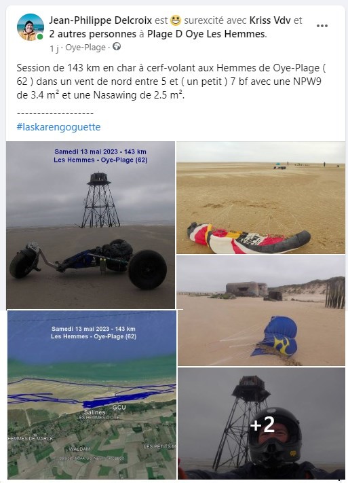Click the green online status dot
Image resolution: width=348 pixels, height=483 pixels.
tap(40, 37)
